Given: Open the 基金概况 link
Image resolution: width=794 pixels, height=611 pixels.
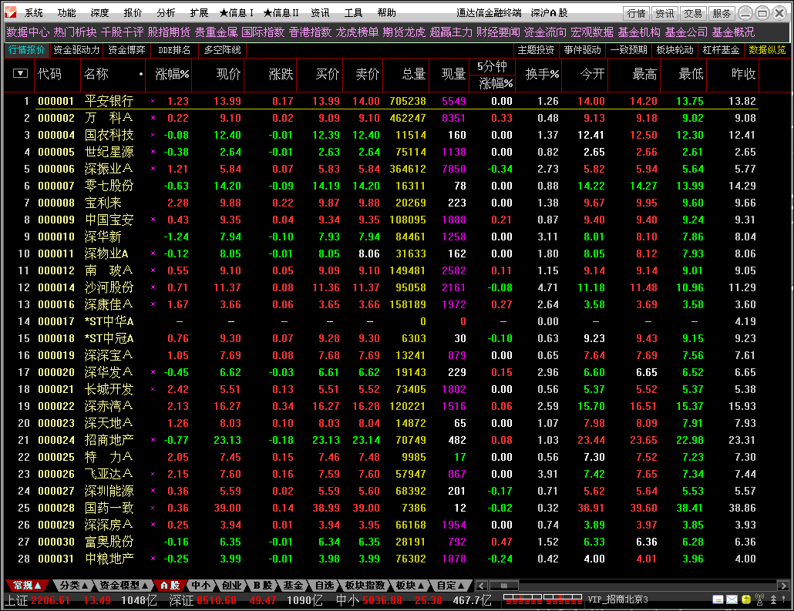Looking at the screenshot, I should point(733,32).
